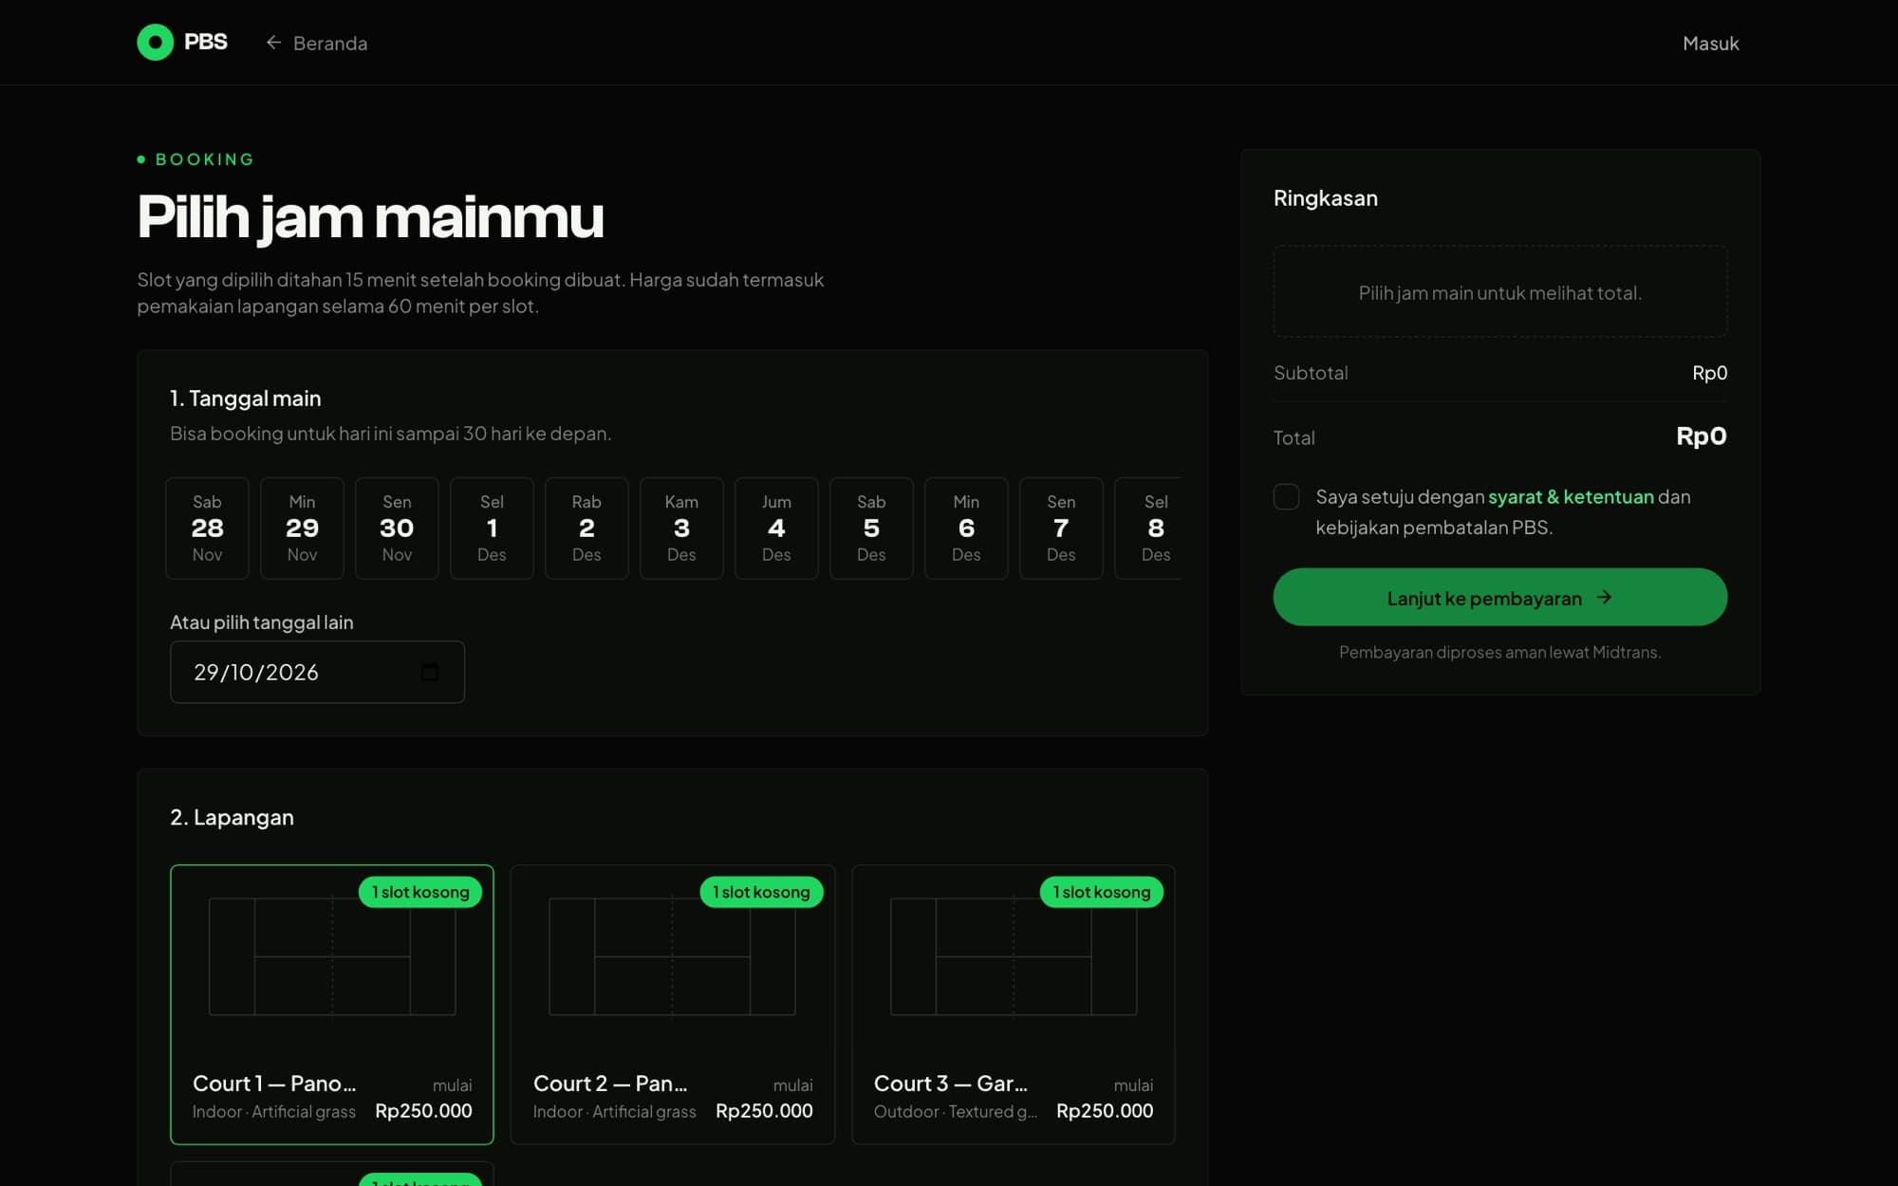Viewport: 1898px width, 1186px height.
Task: Click the Total value Rp0
Action: [x=1701, y=436]
